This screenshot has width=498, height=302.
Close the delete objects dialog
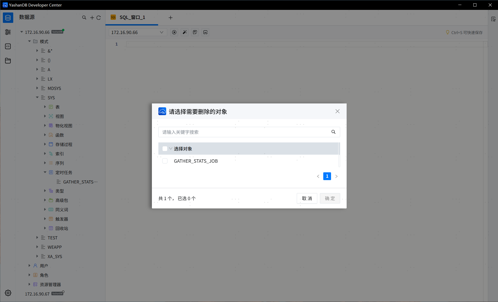point(338,111)
